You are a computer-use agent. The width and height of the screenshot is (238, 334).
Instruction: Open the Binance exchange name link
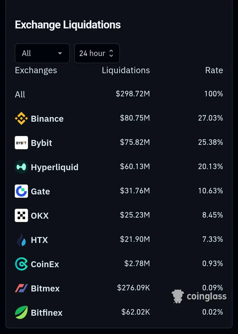[x=47, y=119]
